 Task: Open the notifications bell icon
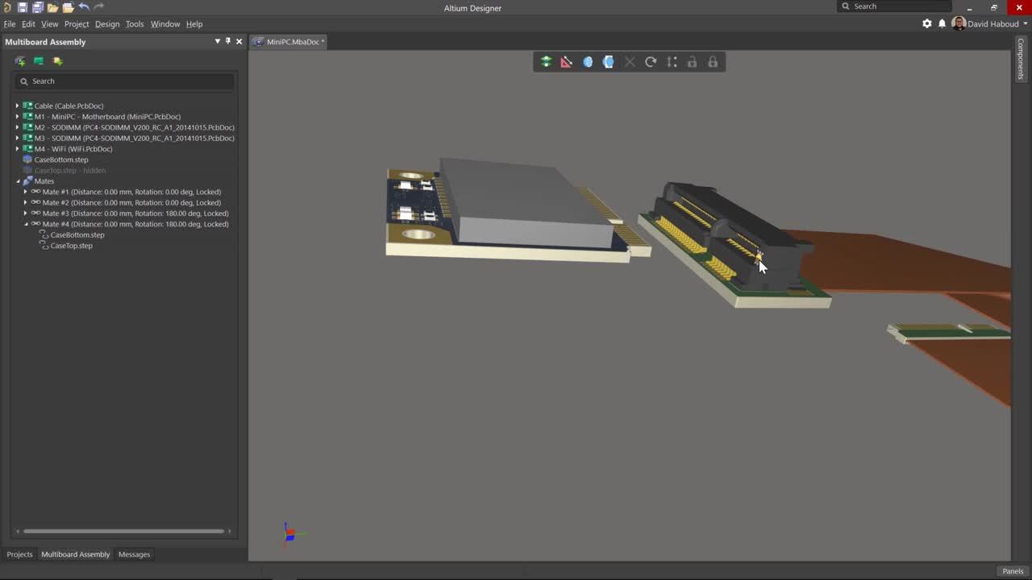(x=942, y=24)
